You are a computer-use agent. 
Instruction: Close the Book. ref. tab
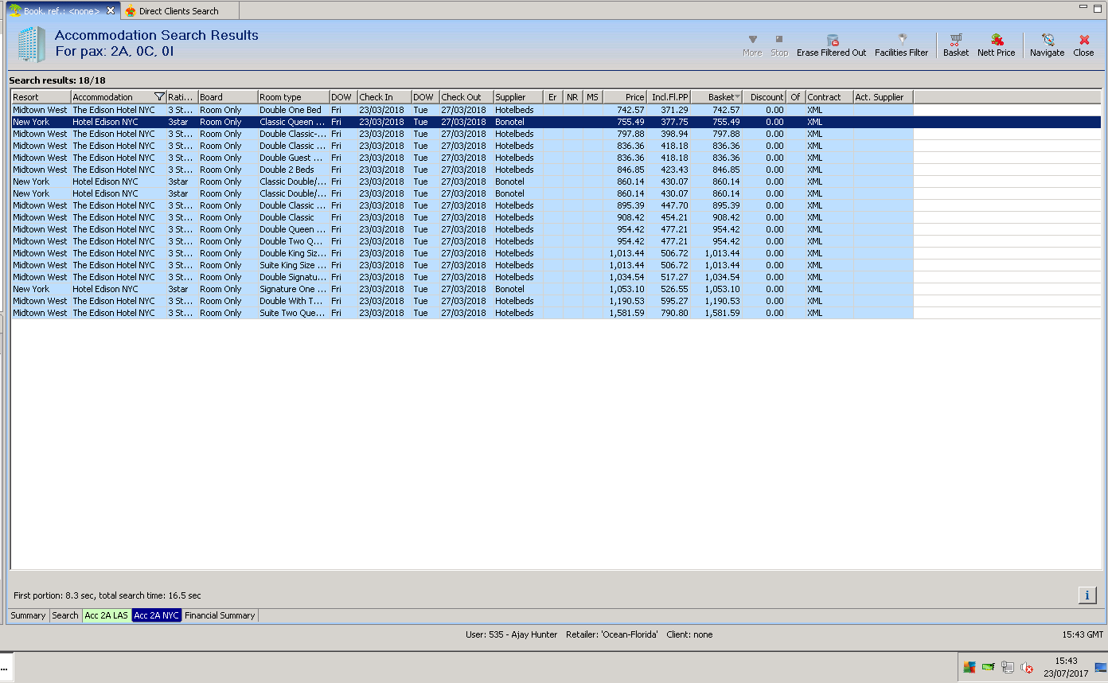(x=111, y=11)
